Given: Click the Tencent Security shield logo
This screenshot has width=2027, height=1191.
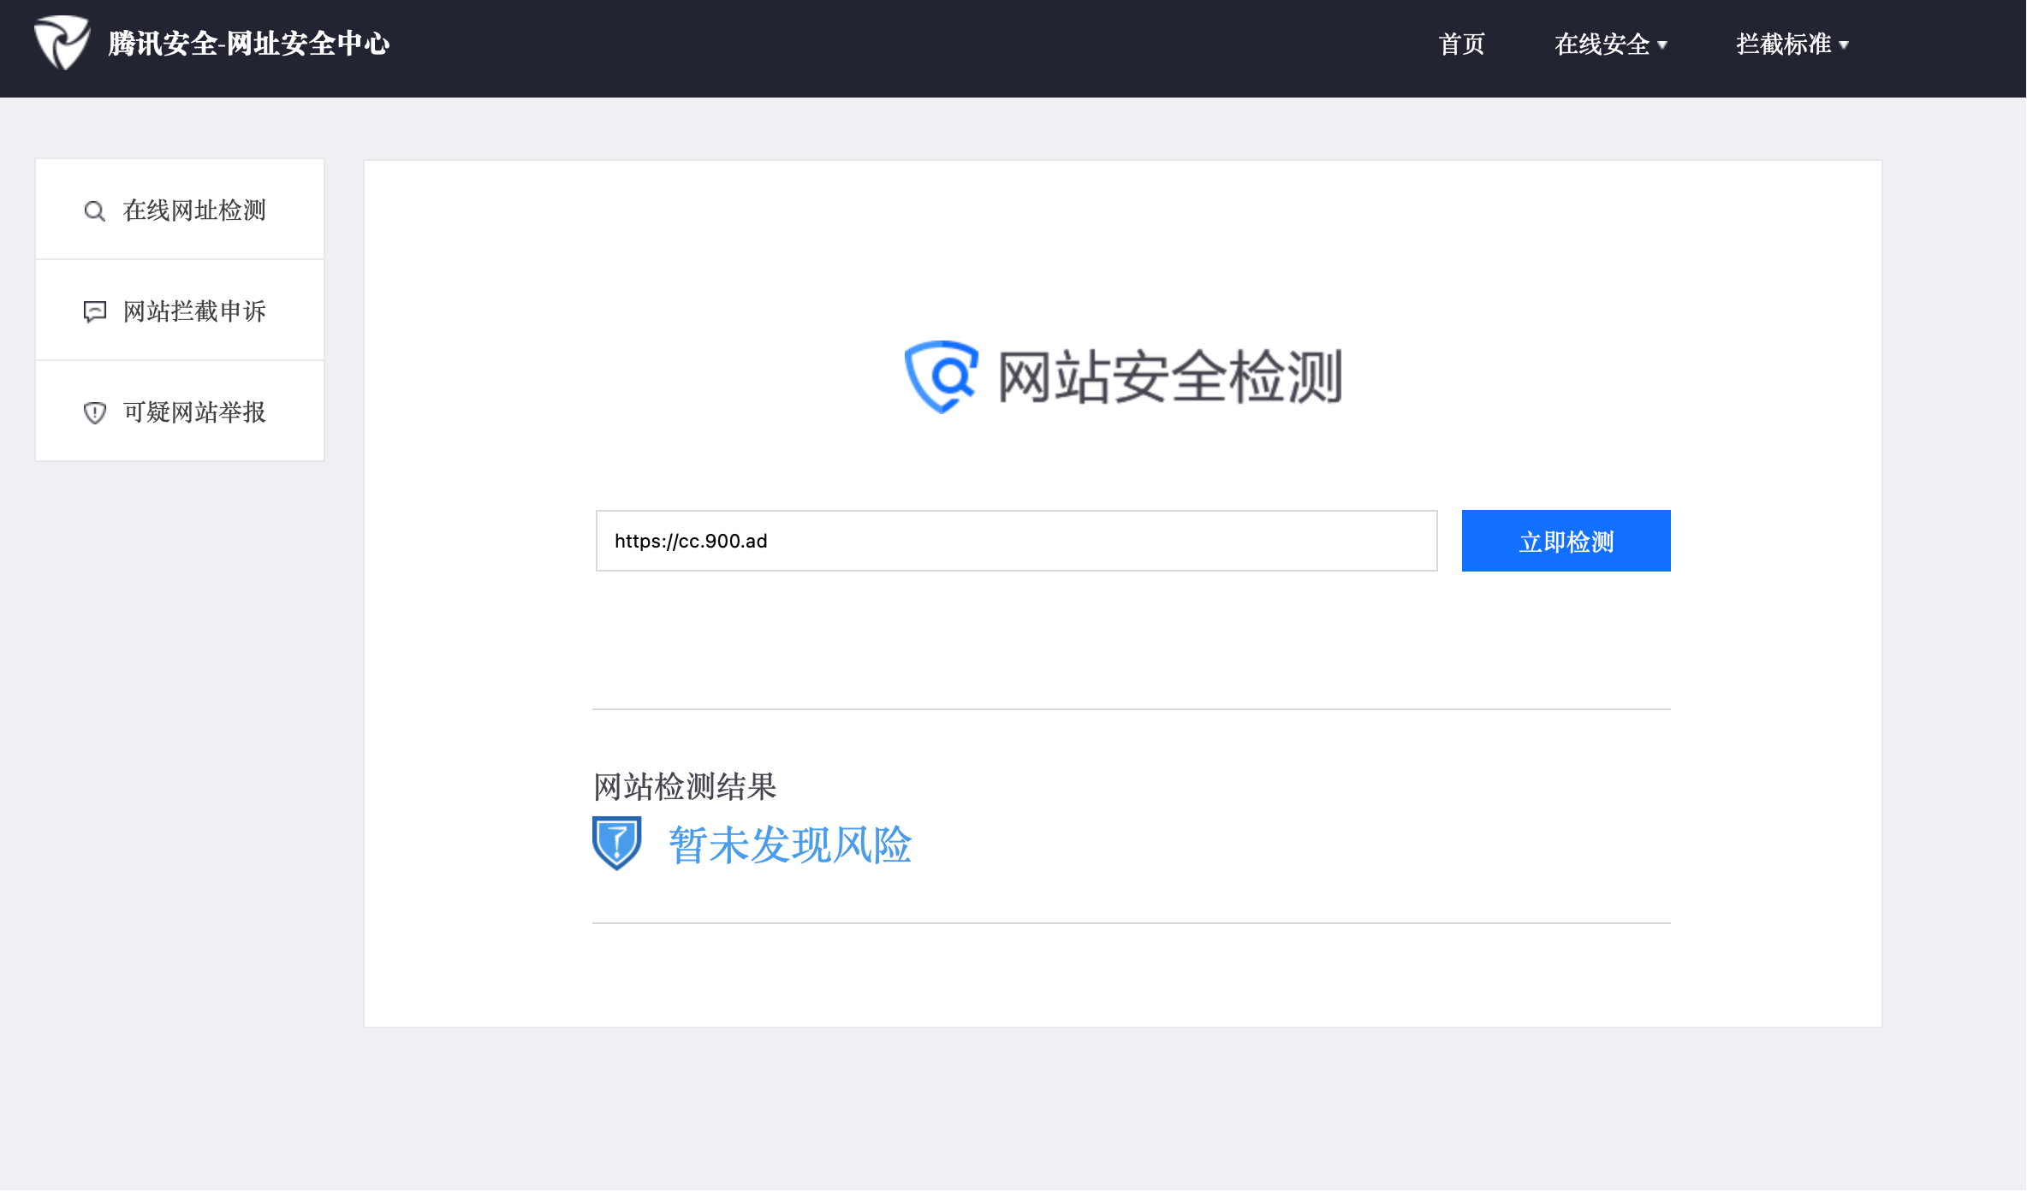Looking at the screenshot, I should coord(62,43).
